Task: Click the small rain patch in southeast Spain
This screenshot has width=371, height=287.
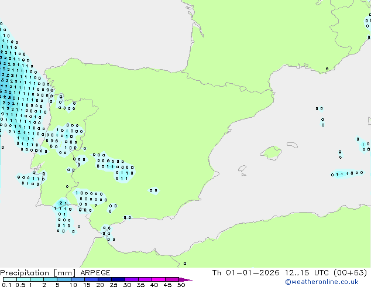Action: pyautogui.click(x=153, y=190)
